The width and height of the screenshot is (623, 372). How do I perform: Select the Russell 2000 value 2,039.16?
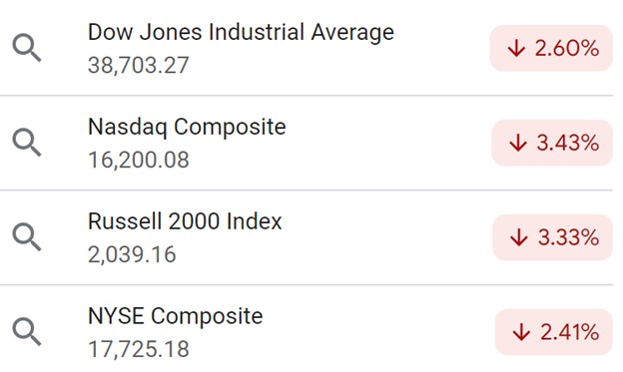(132, 254)
